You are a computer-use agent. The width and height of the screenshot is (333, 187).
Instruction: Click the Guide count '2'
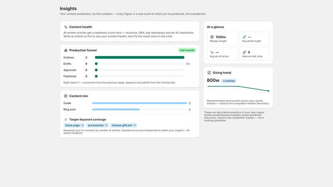point(190,103)
